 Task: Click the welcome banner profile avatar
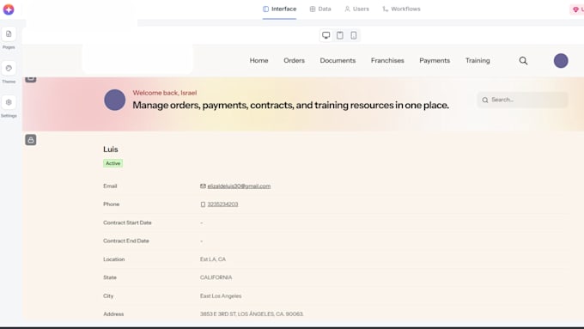pyautogui.click(x=115, y=100)
